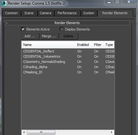Image resolution: width=138 pixels, height=135 pixels.
Task: Select the CMasking_ID render element
Action: click(68, 72)
